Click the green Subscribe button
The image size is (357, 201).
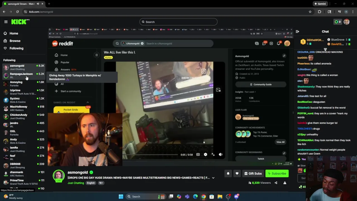pos(277,174)
